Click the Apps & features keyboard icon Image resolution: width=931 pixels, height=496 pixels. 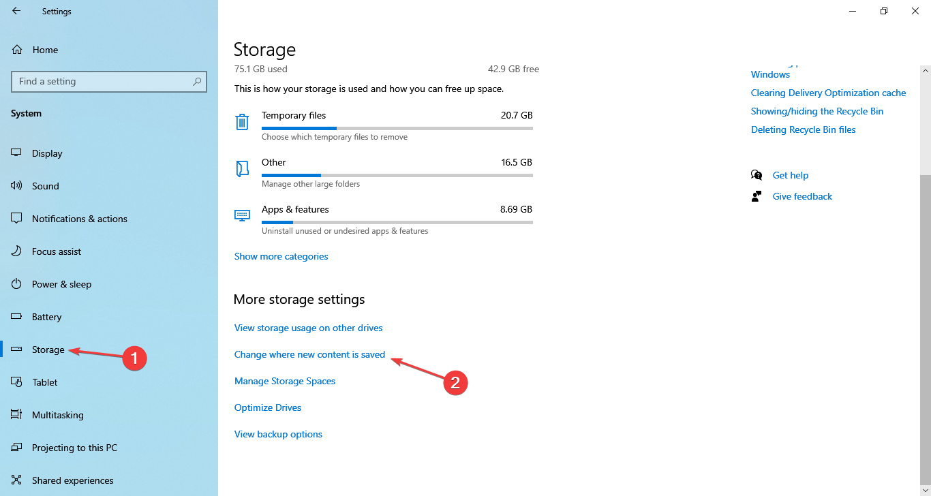tap(242, 215)
